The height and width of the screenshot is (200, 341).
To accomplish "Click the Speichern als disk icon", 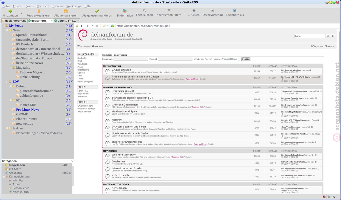I will point(235,10).
